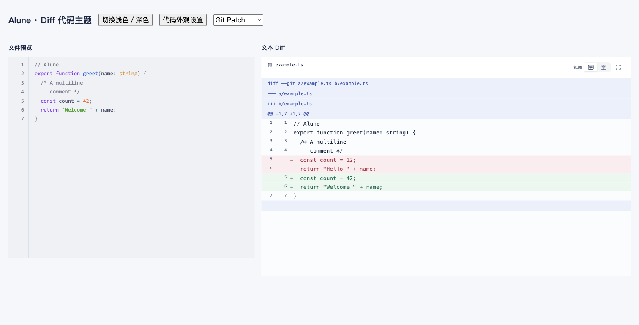Expand diff panel to fullscreen
This screenshot has width=639, height=325.
tap(618, 67)
